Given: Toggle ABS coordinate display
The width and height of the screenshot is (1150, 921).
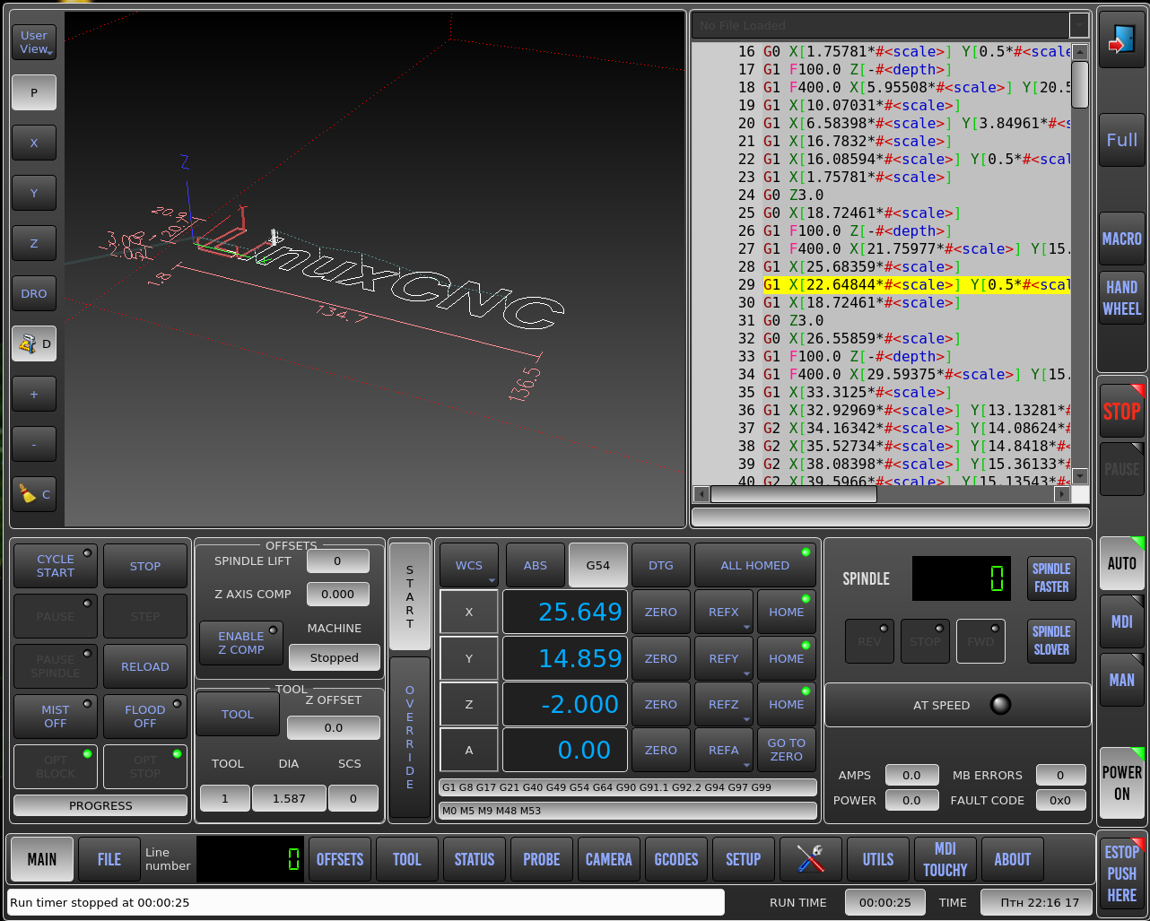Looking at the screenshot, I should [x=536, y=565].
